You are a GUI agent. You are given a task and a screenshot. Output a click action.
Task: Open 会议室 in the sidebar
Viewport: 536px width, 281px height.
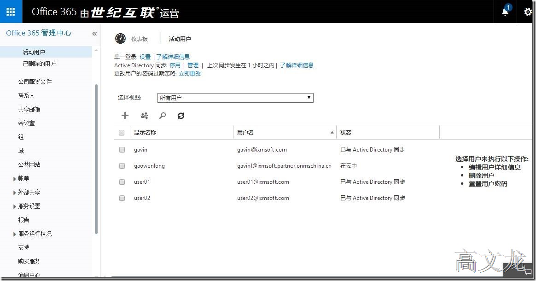pos(26,123)
